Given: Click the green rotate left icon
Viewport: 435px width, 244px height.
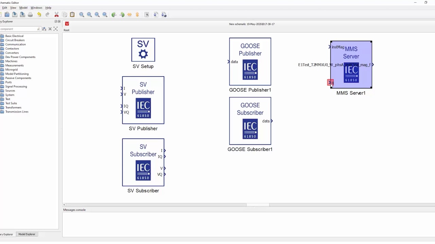Looking at the screenshot, I should [114, 15].
